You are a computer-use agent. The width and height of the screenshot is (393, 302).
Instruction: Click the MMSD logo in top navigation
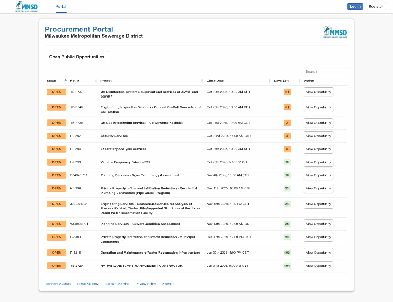[26, 7]
